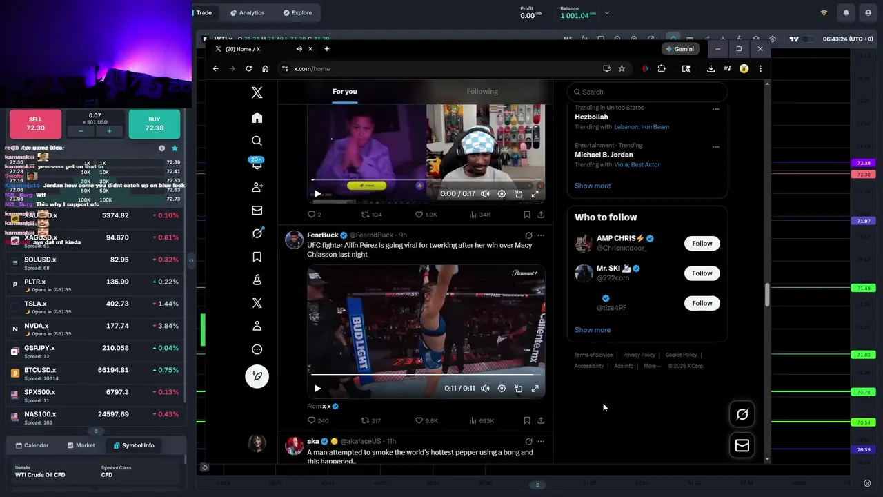Viewport: 883px width, 497px height.
Task: Open the Analytics tab in trading platform
Action: [247, 12]
